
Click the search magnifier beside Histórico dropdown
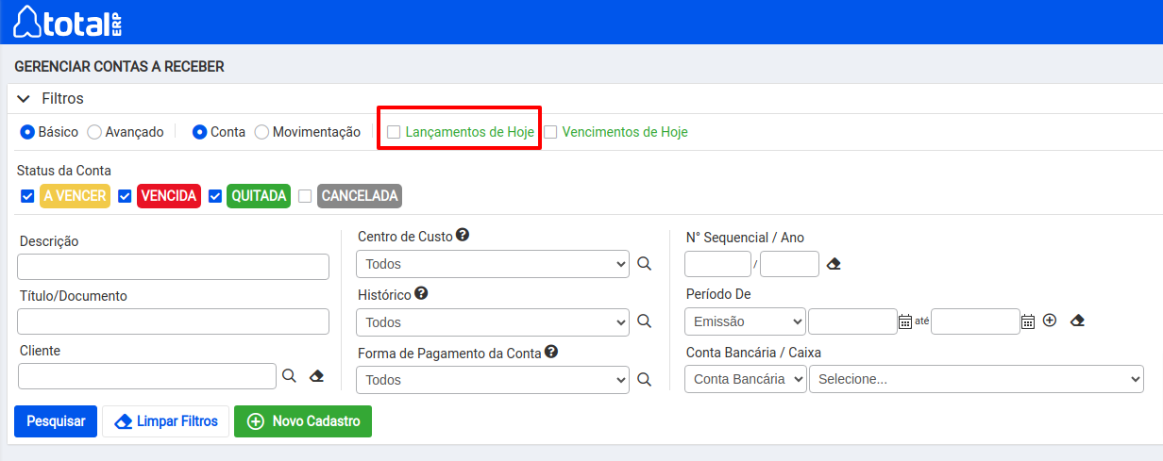(644, 321)
